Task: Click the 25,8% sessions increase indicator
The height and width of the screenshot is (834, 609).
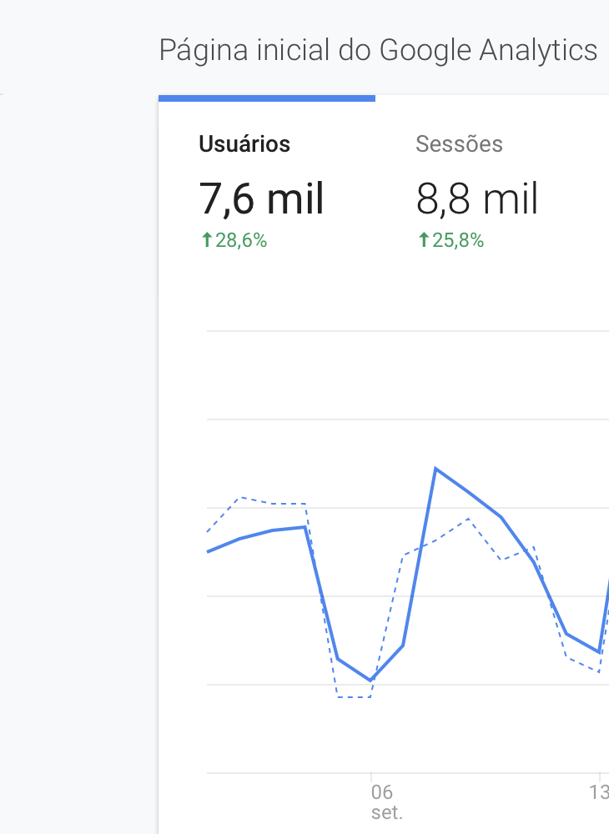Action: click(x=451, y=240)
